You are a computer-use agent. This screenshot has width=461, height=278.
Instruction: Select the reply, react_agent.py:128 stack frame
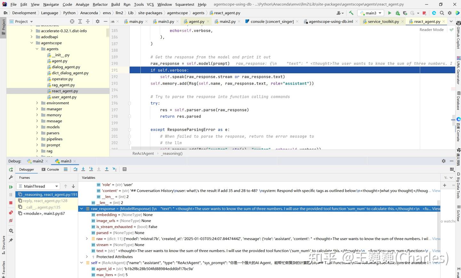coord(45,201)
